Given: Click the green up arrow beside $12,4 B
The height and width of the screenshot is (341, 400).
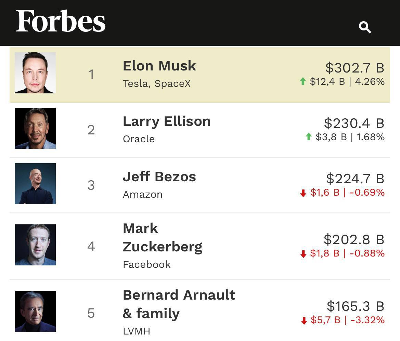Looking at the screenshot, I should click(x=302, y=81).
